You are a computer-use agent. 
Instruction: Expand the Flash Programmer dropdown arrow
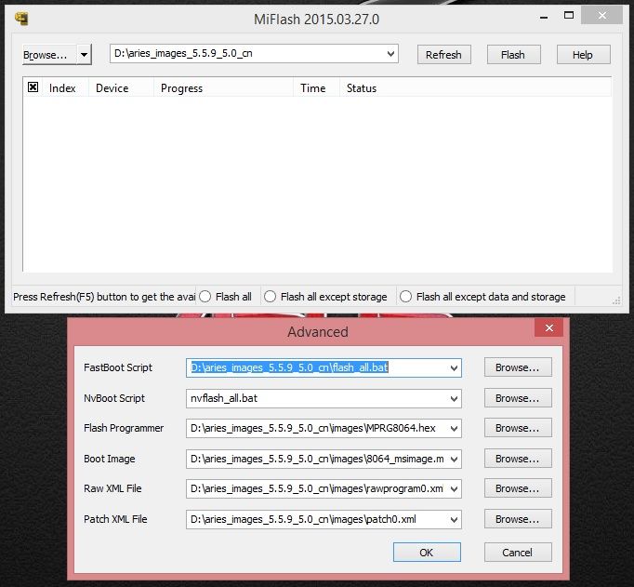(x=454, y=429)
